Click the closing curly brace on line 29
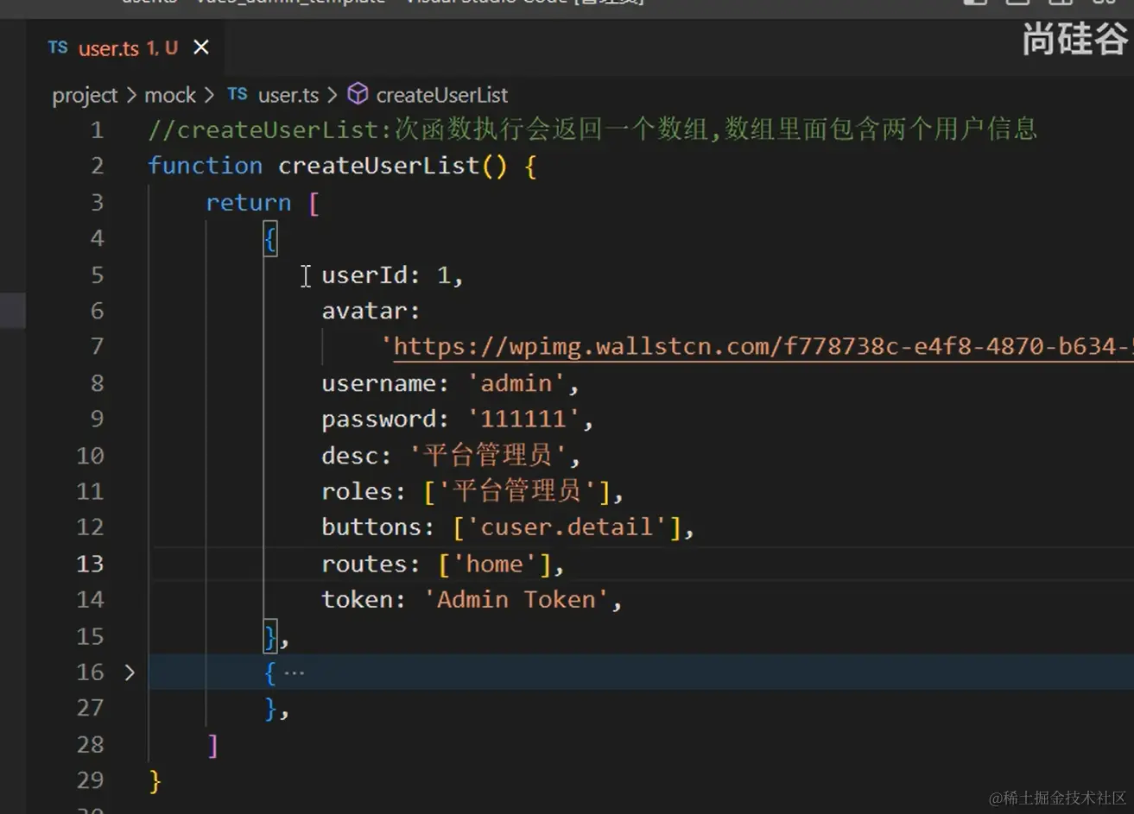Image resolution: width=1134 pixels, height=814 pixels. point(155,781)
